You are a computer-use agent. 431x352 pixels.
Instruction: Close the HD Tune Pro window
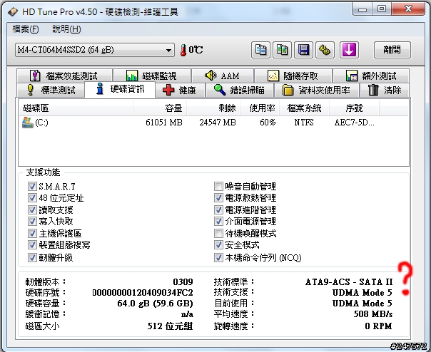[x=408, y=9]
